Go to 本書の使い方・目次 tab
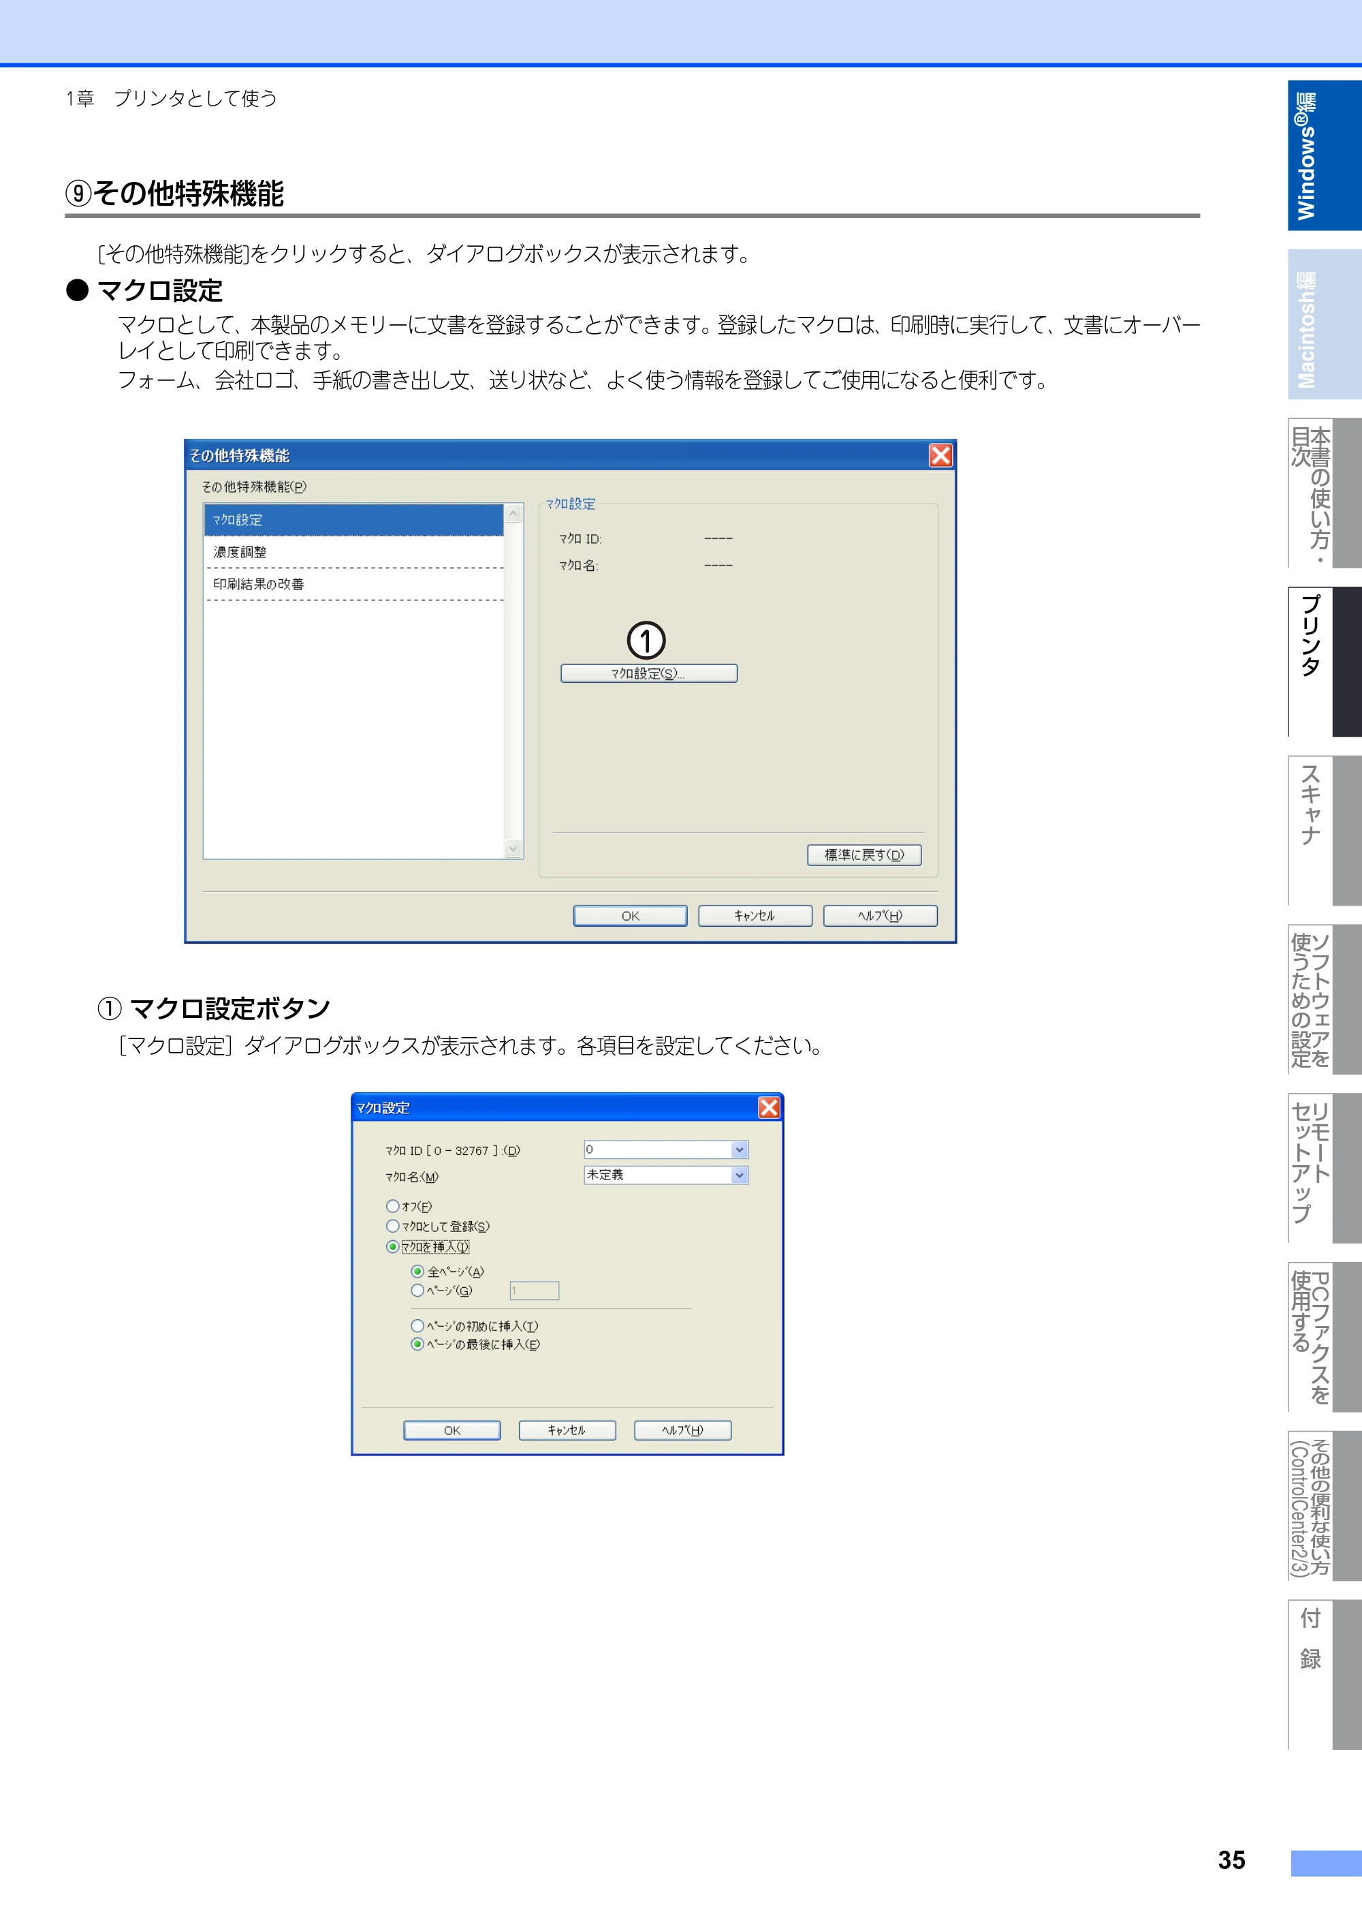1362x1929 pixels. coord(1325,493)
